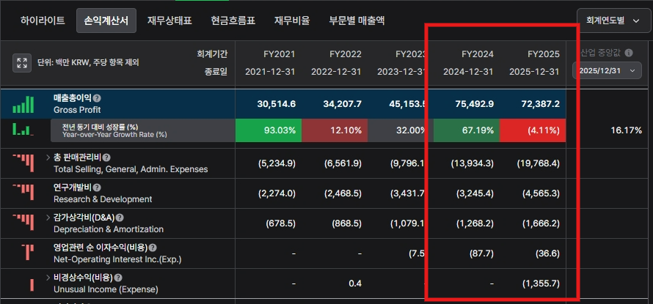Click the help icon beside 감가상각비(D&A)
The height and width of the screenshot is (304, 653).
click(x=120, y=218)
